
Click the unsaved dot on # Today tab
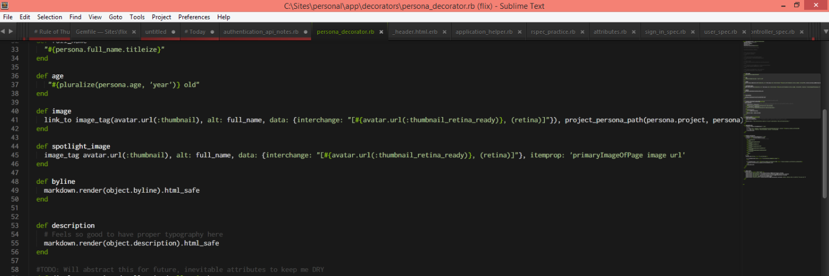[x=213, y=31]
